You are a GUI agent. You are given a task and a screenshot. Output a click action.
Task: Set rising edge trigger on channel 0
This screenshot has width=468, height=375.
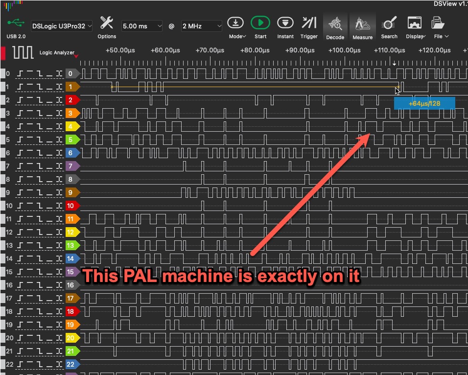[x=20, y=73]
